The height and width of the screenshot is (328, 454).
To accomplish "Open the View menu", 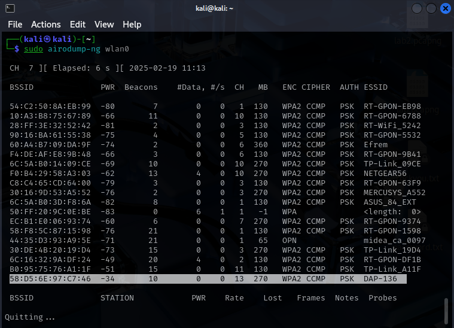I will point(104,25).
